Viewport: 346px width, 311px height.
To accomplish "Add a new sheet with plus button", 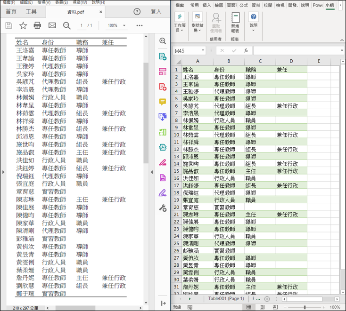I will (x=267, y=299).
